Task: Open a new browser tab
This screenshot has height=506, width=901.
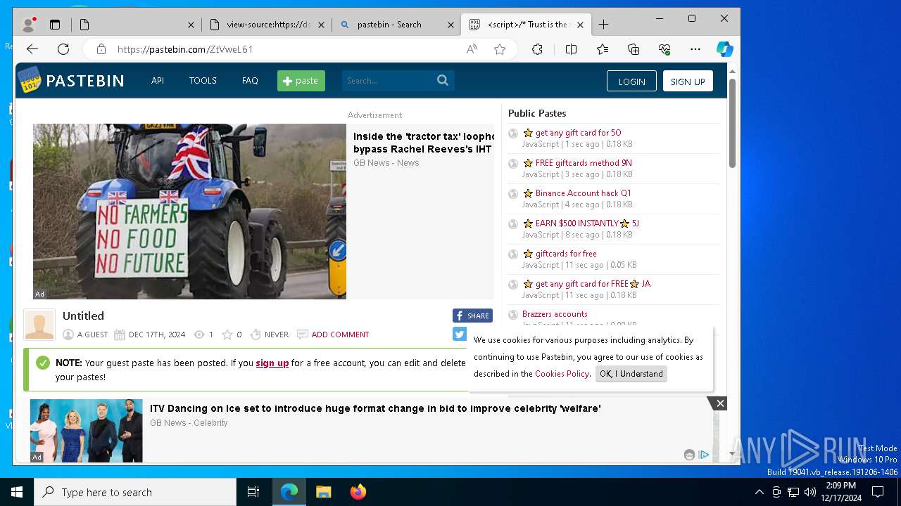Action: (603, 25)
